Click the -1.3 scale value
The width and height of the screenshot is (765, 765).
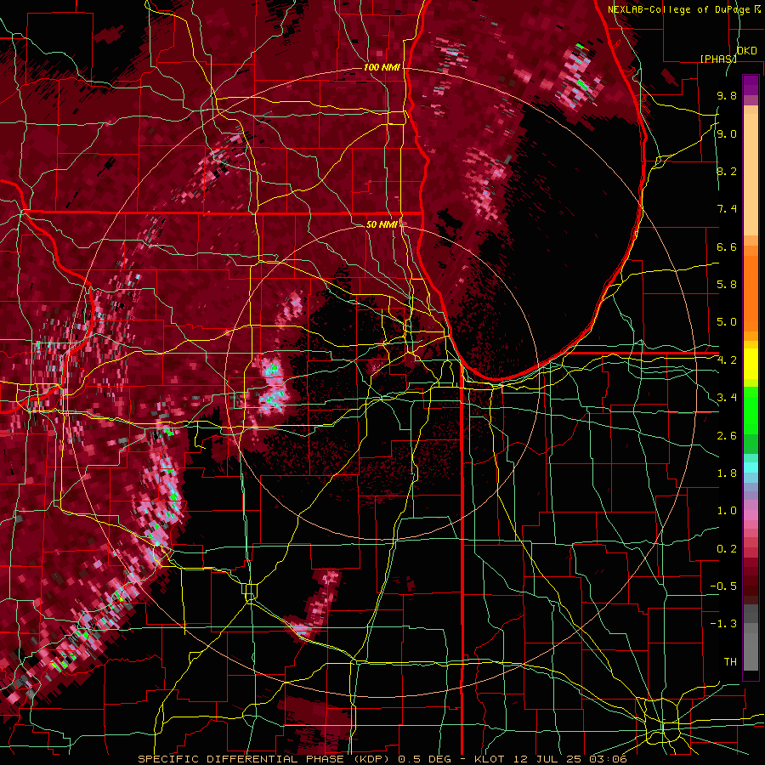tap(723, 624)
